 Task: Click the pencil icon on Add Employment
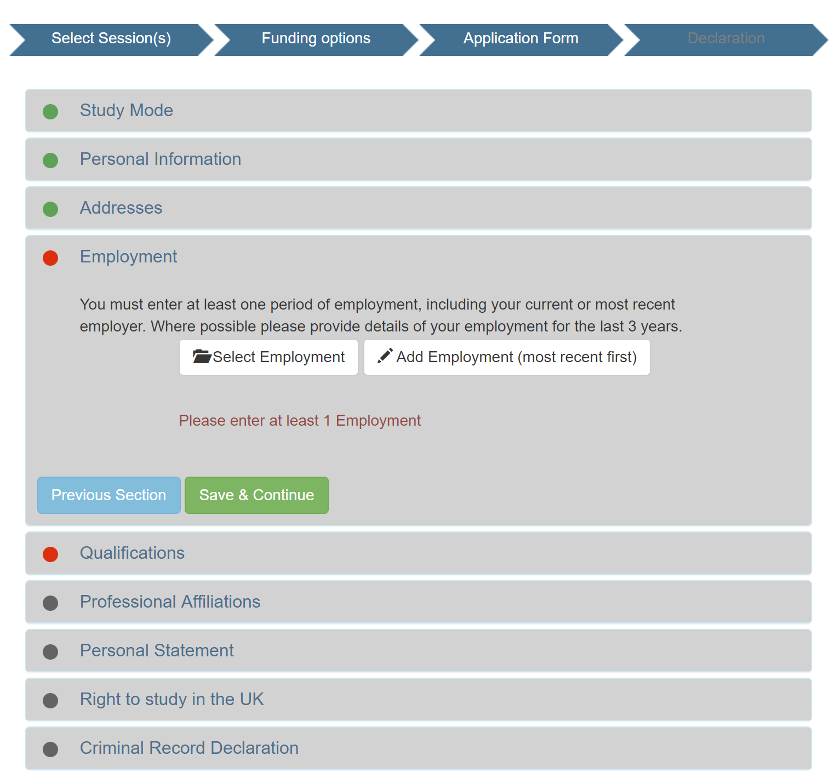pyautogui.click(x=385, y=356)
